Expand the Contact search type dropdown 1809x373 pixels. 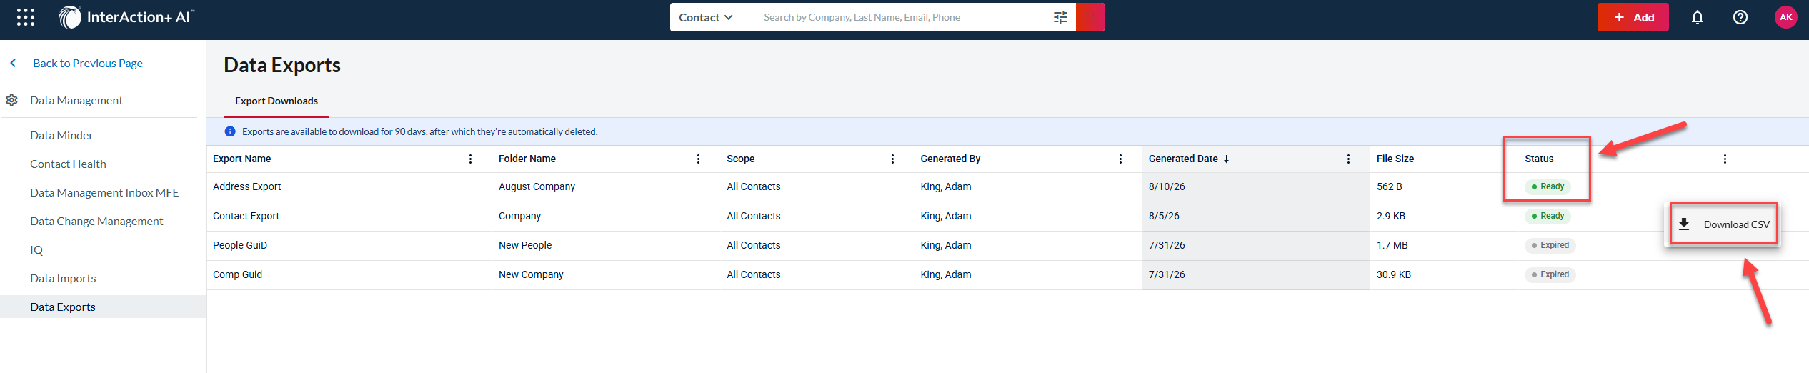point(706,17)
